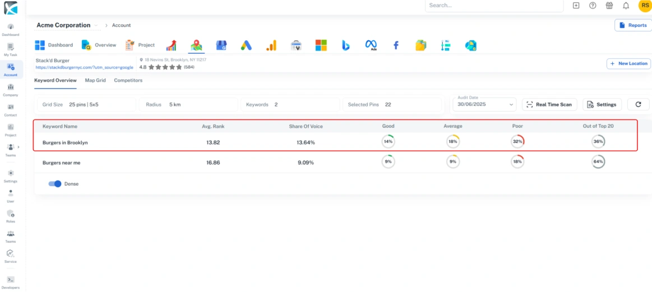The width and height of the screenshot is (652, 292).
Task: Click the yellow files icon in toolbar
Action: [421, 45]
